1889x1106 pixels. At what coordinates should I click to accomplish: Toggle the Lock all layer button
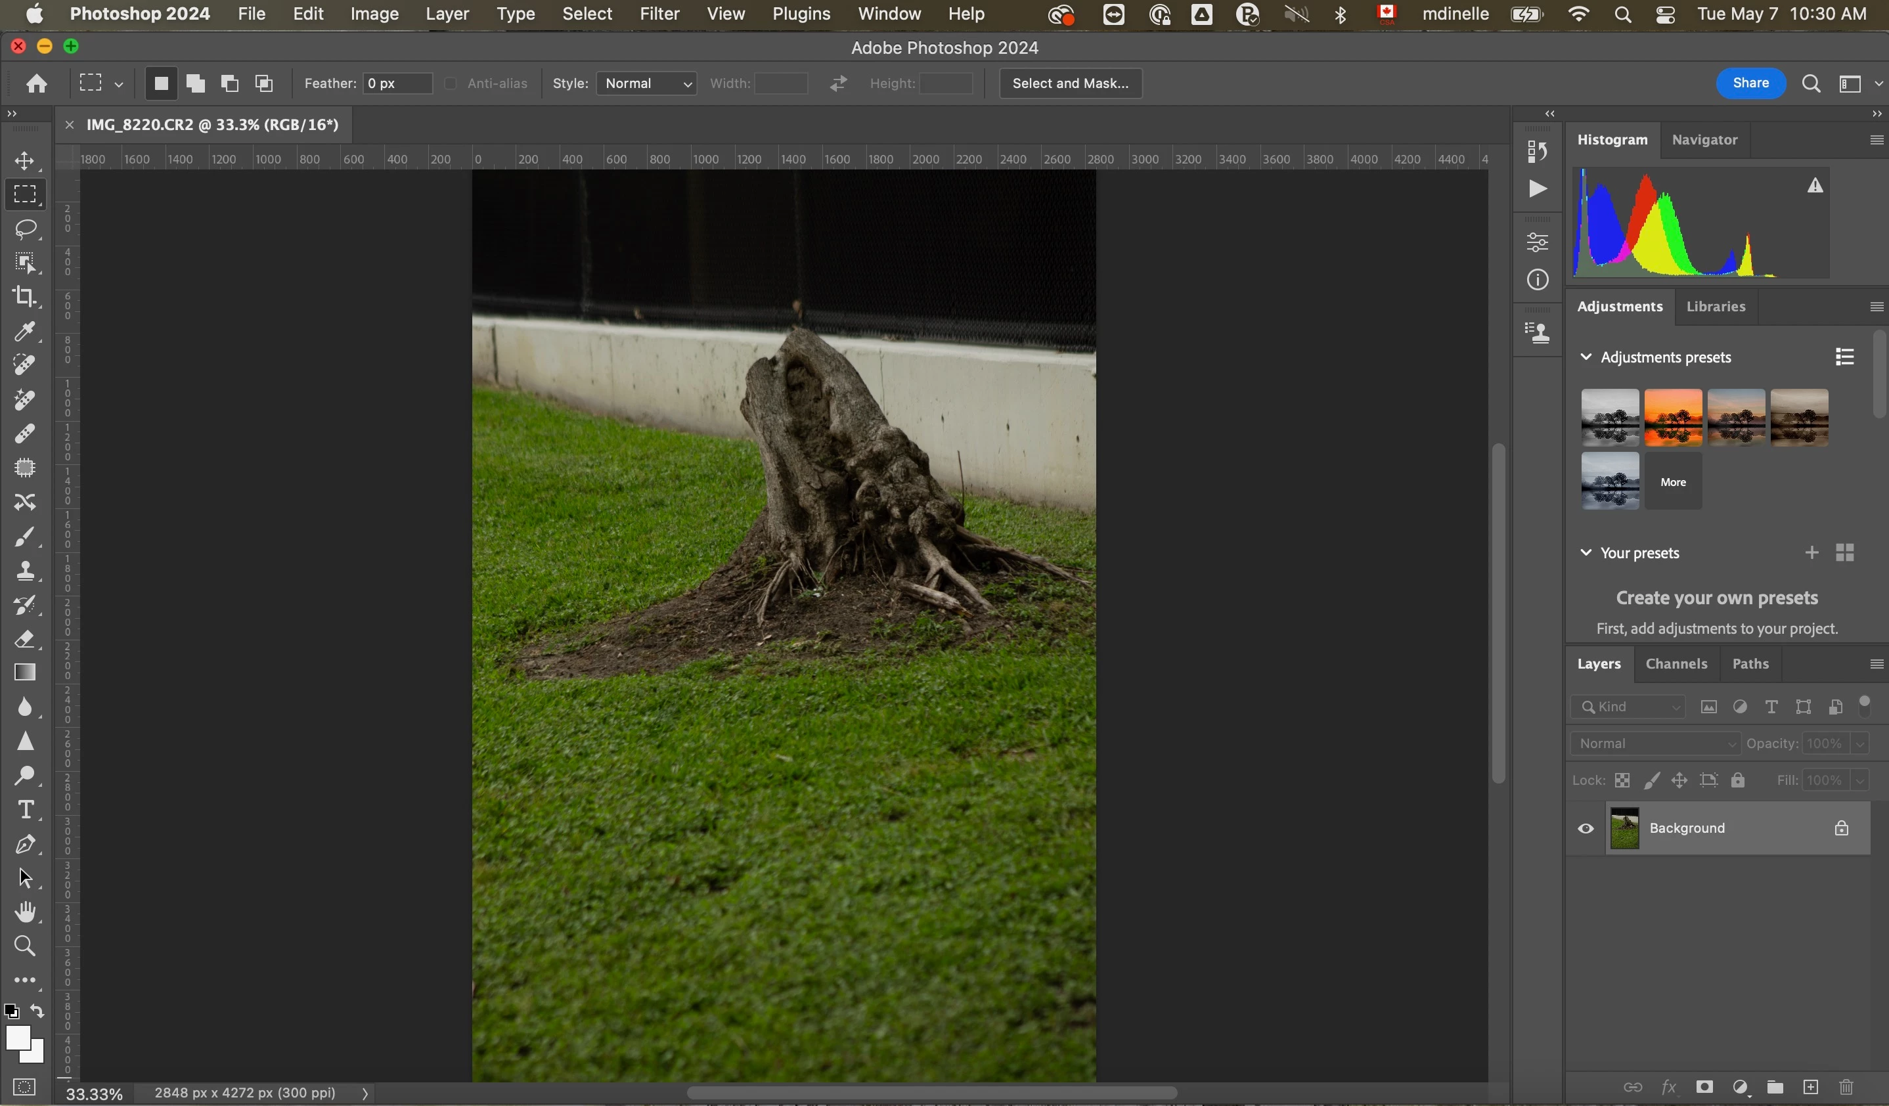[1739, 781]
